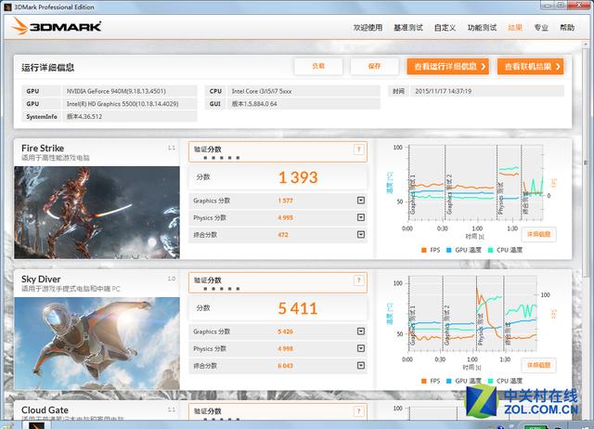The image size is (594, 429).
Task: Expand Sky Diver 综合分数 row with 6043
Action: pyautogui.click(x=361, y=365)
